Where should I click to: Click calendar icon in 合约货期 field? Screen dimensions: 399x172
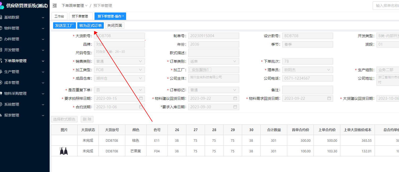click(x=141, y=107)
